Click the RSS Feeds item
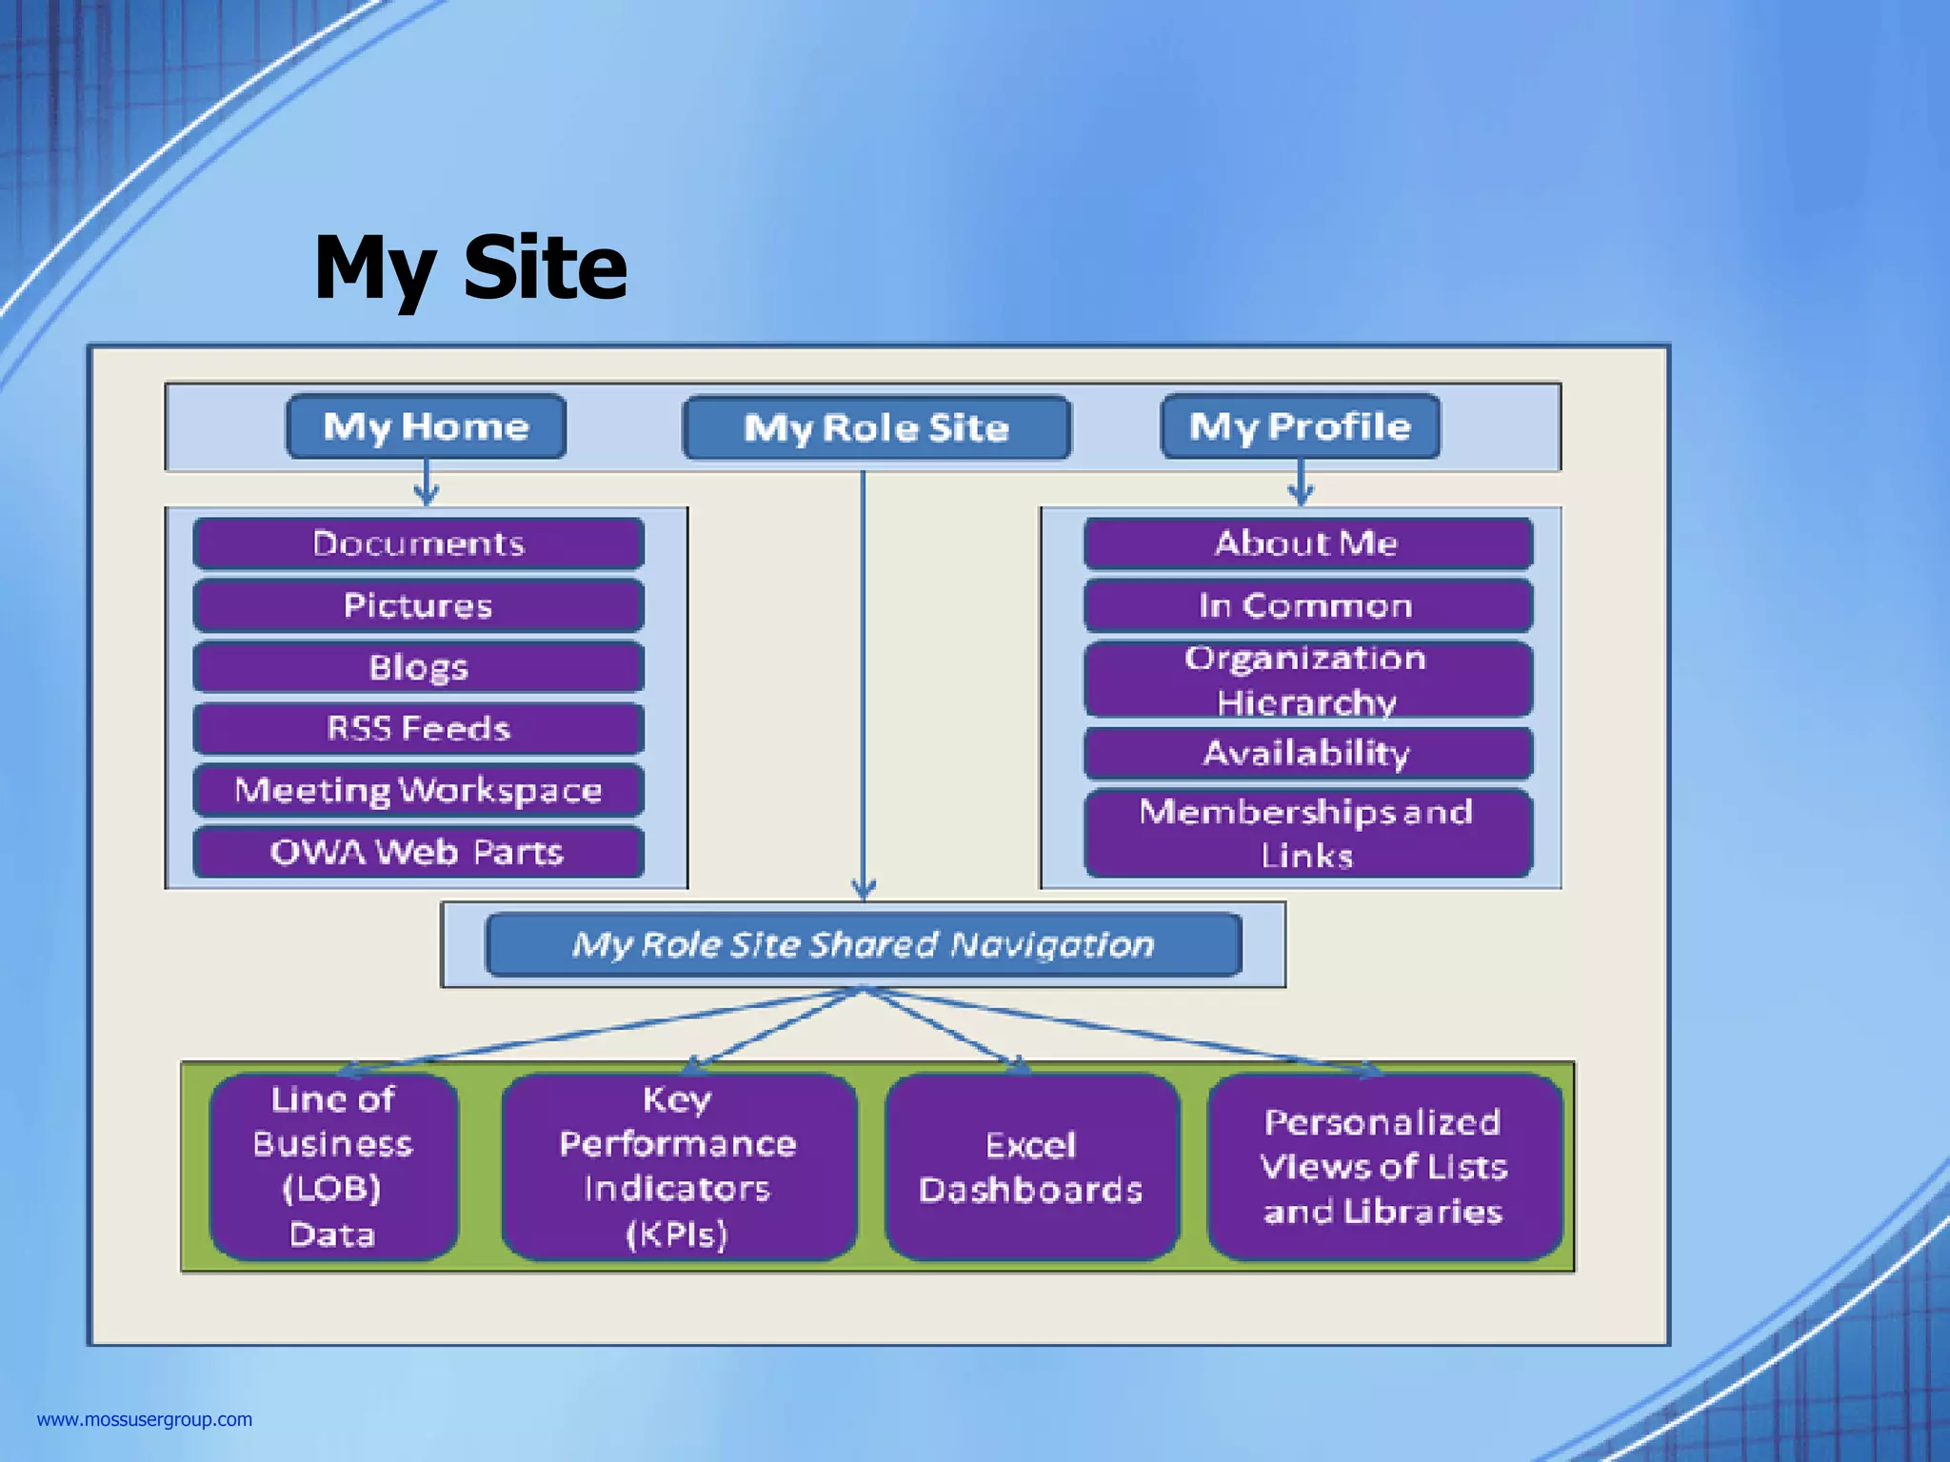The height and width of the screenshot is (1462, 1950). (418, 729)
